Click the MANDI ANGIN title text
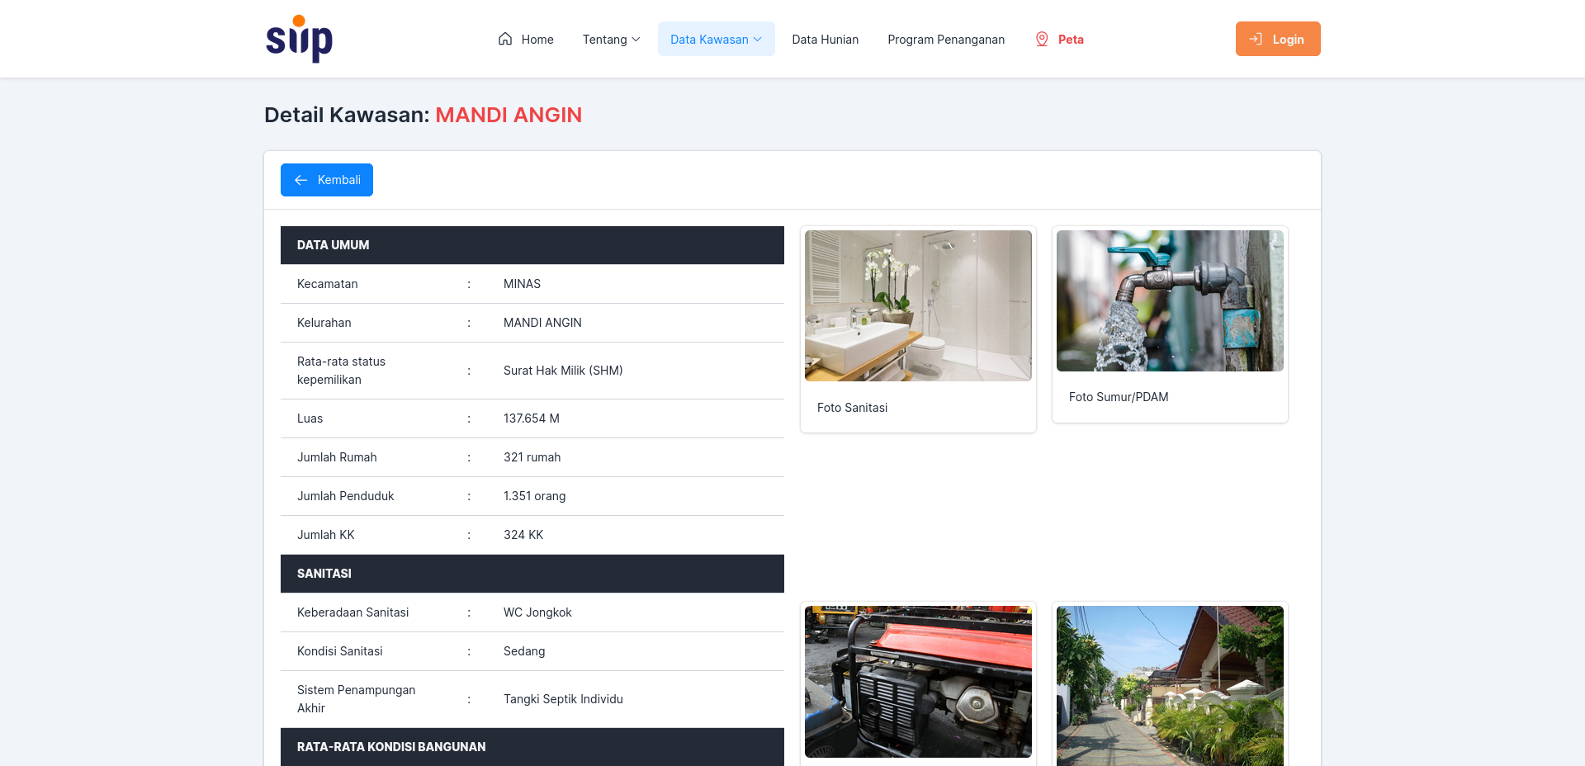The width and height of the screenshot is (1585, 766). pos(509,115)
